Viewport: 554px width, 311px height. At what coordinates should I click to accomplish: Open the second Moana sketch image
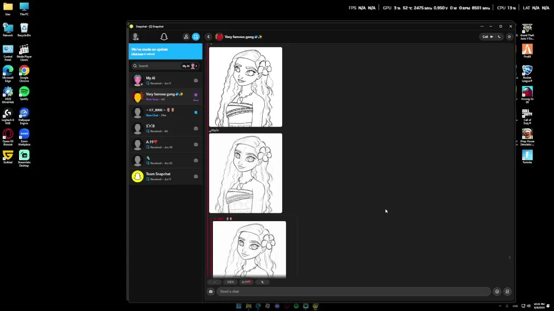(245, 173)
